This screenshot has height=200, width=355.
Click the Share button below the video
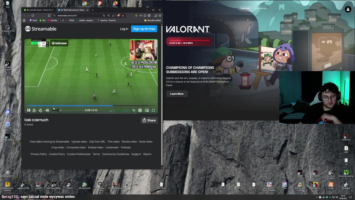click(149, 120)
